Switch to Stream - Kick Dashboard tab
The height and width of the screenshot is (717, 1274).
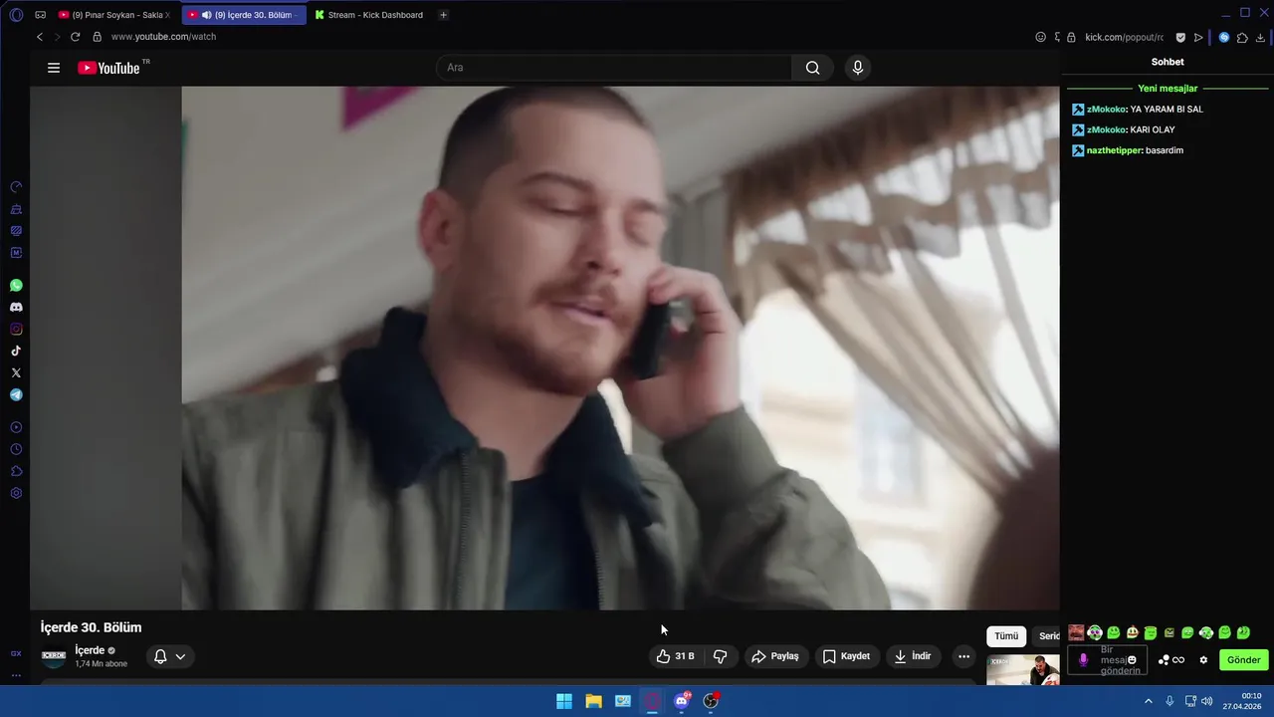[369, 15]
